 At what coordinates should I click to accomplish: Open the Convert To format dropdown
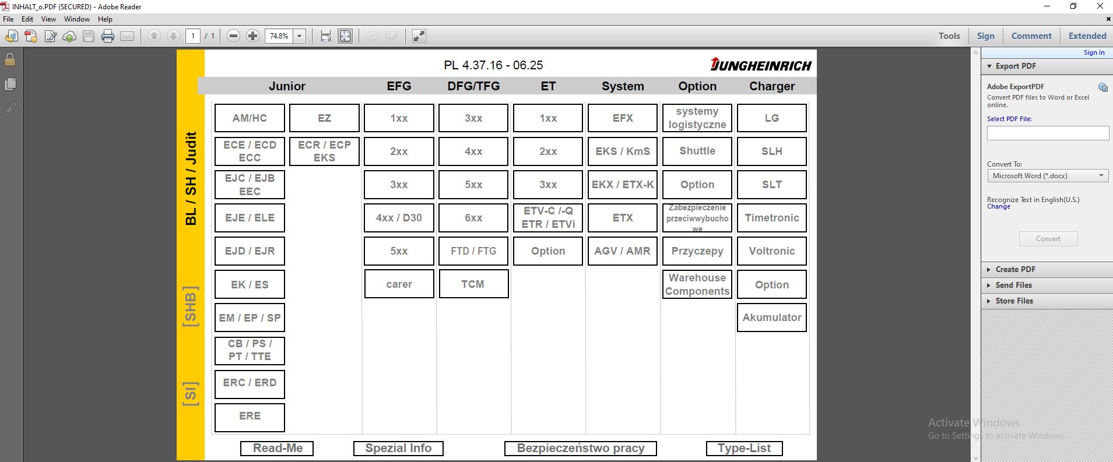tap(1048, 176)
